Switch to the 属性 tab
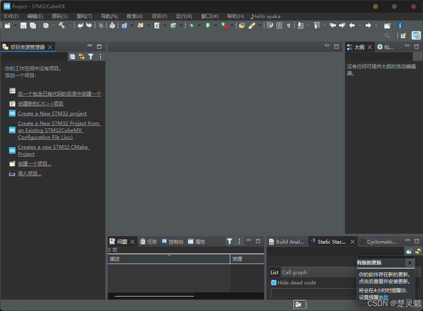Screen dimensions: 423x311 click(x=197, y=242)
